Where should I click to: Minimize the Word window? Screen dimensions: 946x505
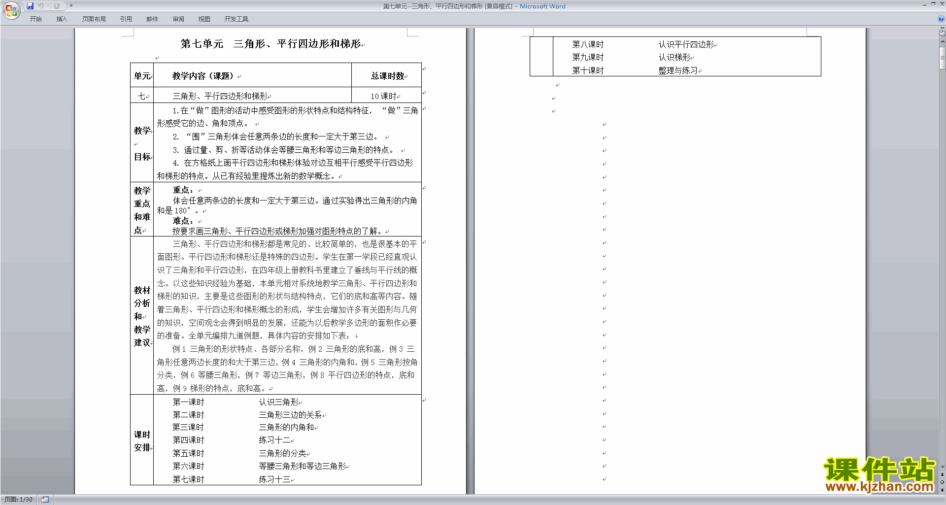tap(924, 4)
